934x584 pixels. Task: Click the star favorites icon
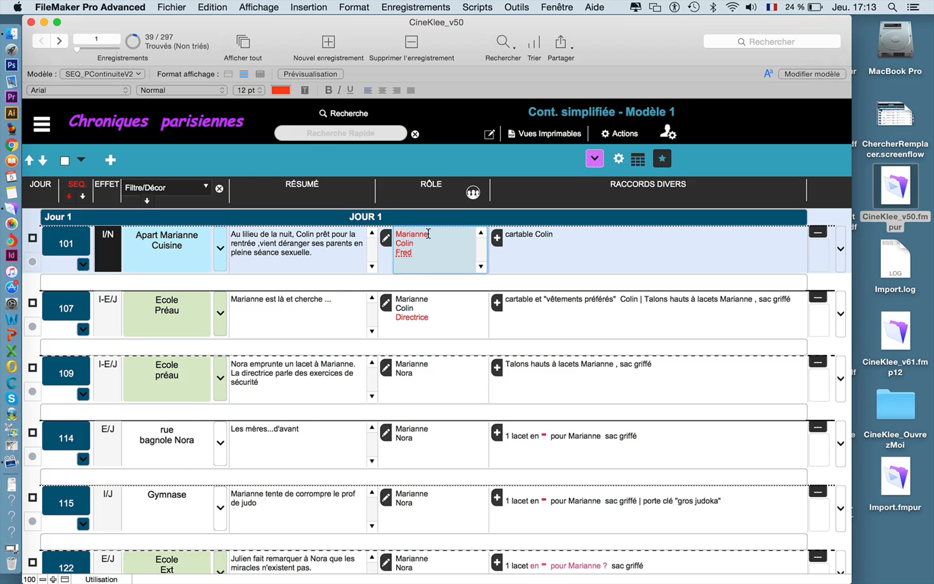662,158
